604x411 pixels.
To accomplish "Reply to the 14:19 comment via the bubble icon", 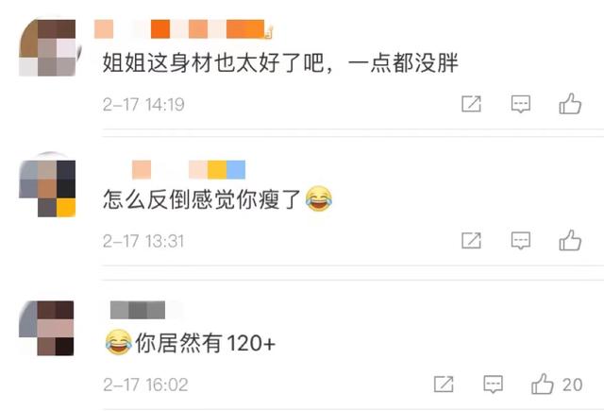I will tap(520, 104).
